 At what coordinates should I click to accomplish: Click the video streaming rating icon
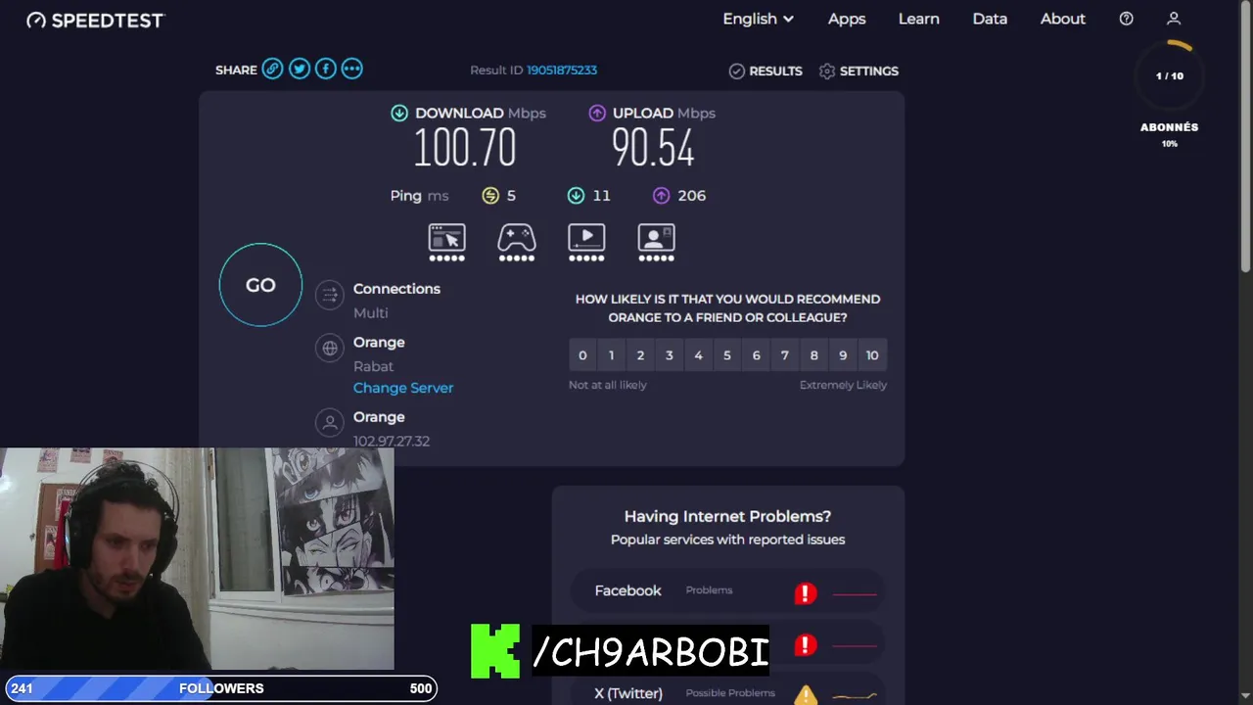tap(586, 243)
